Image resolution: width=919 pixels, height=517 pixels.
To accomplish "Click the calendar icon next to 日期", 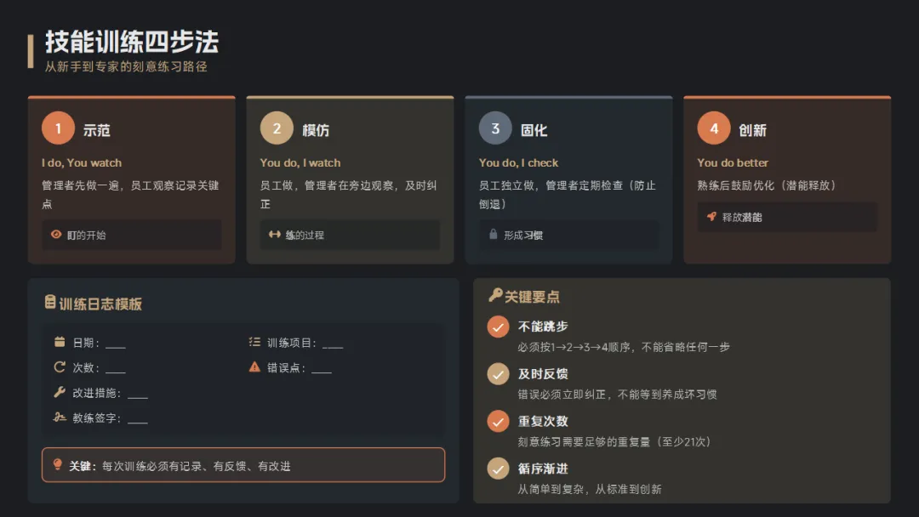I will tap(60, 342).
